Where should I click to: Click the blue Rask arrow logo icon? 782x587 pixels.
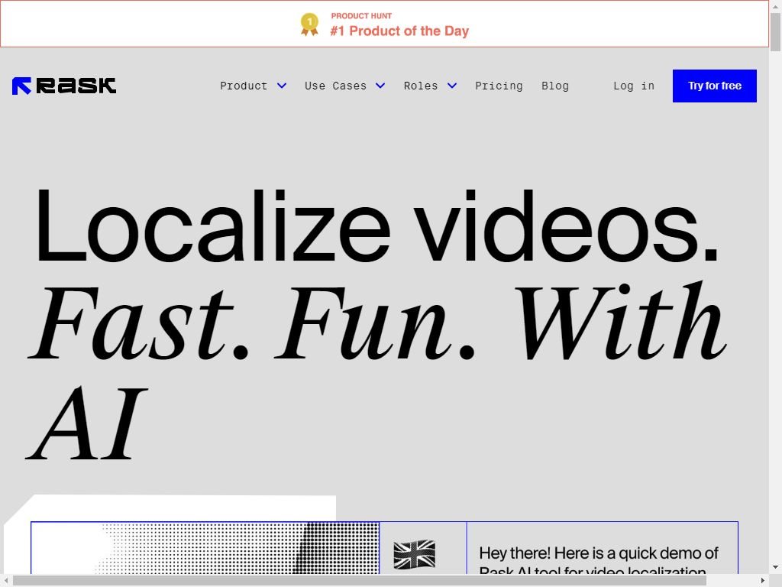(21, 86)
